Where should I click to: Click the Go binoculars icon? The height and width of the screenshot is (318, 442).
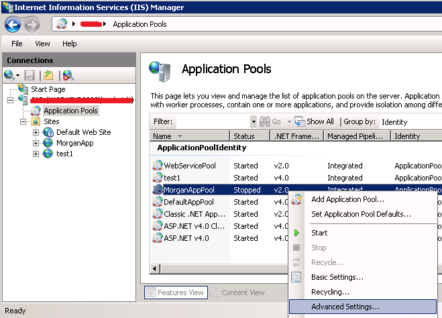[x=264, y=121]
